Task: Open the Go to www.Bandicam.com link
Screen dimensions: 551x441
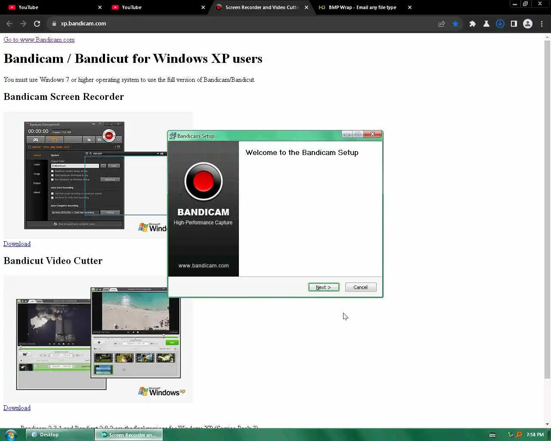Action: coord(39,40)
